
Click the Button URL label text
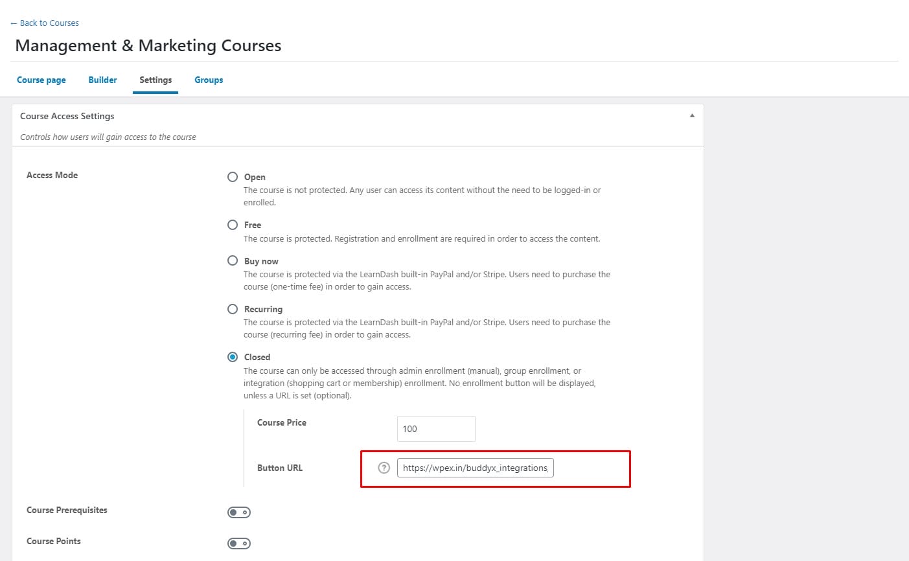[x=280, y=468]
